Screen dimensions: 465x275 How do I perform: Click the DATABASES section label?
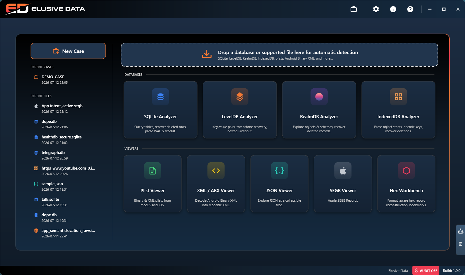133,75
